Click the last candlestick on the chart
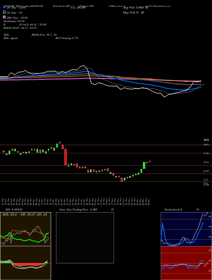Image resolution: width=212 pixels, height=280 pixels. point(150,162)
